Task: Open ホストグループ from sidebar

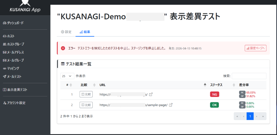Action: [13, 44]
